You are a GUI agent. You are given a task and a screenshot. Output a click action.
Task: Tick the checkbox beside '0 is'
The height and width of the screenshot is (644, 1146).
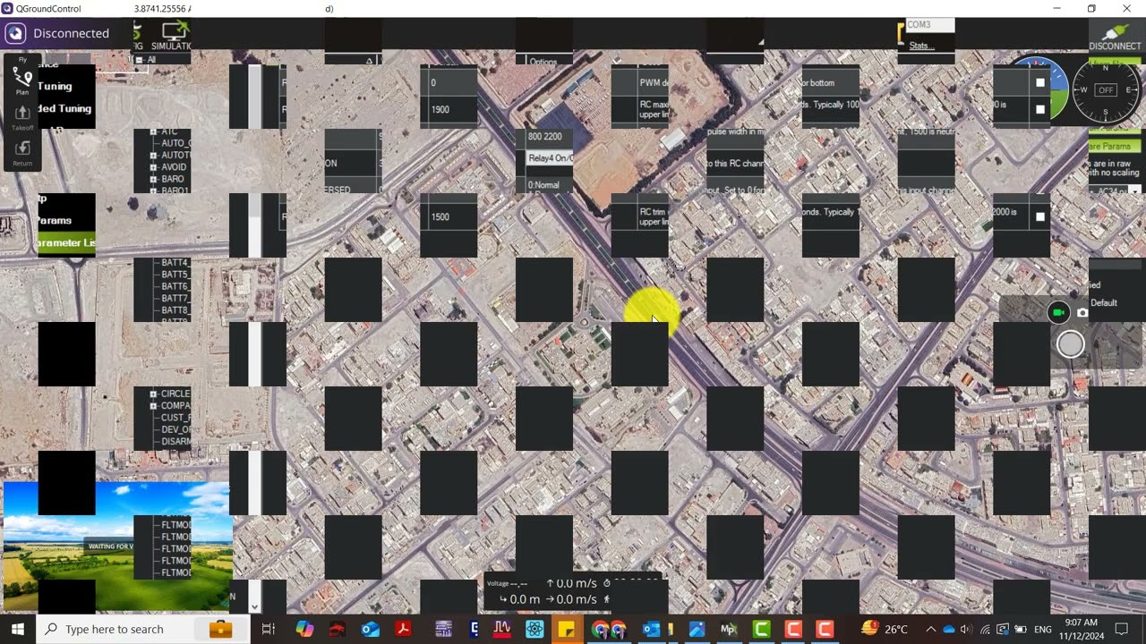click(x=1040, y=109)
